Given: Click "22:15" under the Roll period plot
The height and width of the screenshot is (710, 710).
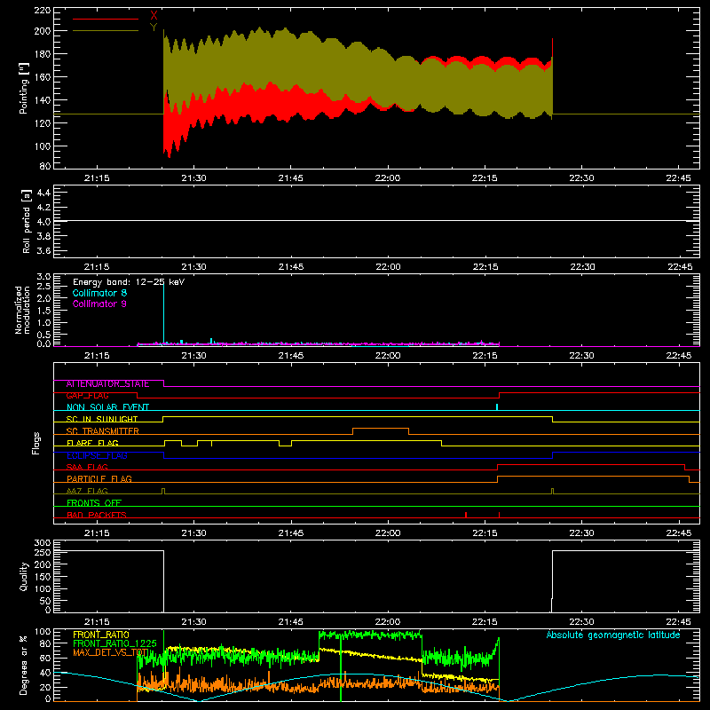Looking at the screenshot, I should [x=485, y=267].
